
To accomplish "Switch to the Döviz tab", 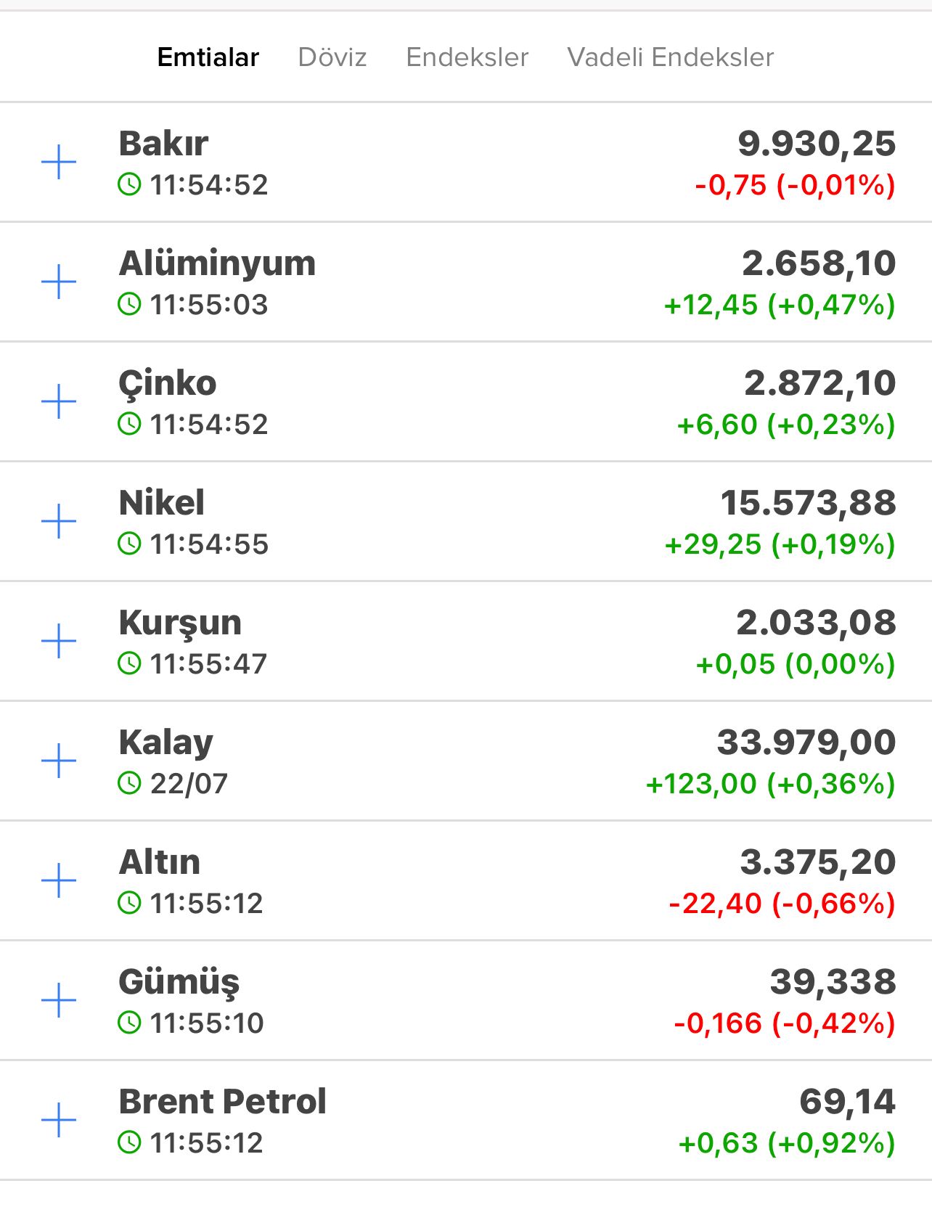I will coord(332,57).
